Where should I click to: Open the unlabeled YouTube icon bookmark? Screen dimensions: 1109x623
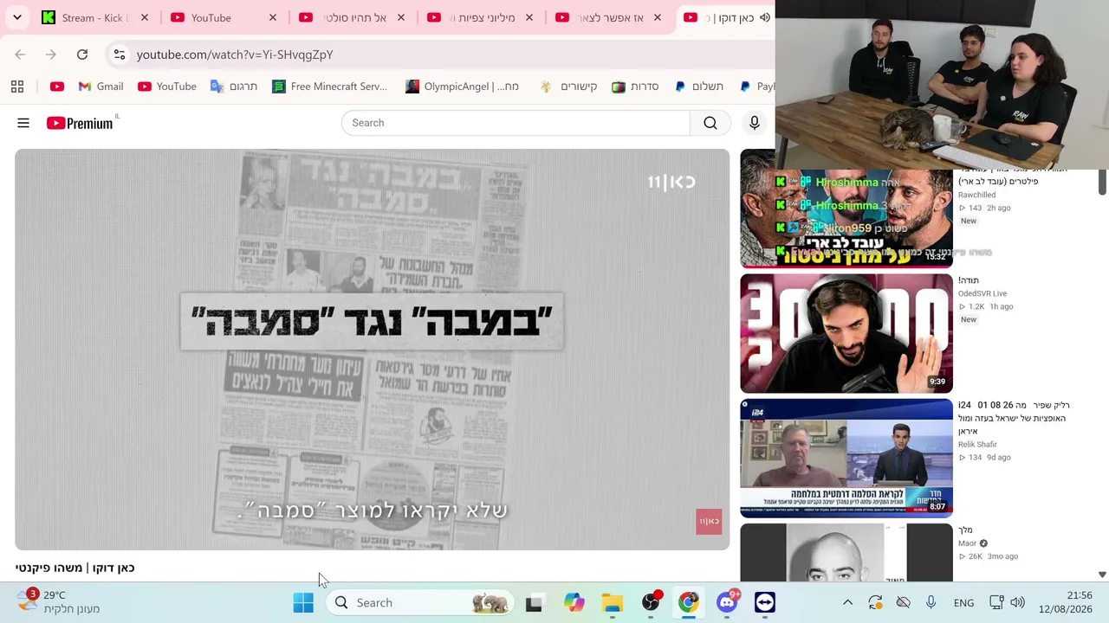57,87
